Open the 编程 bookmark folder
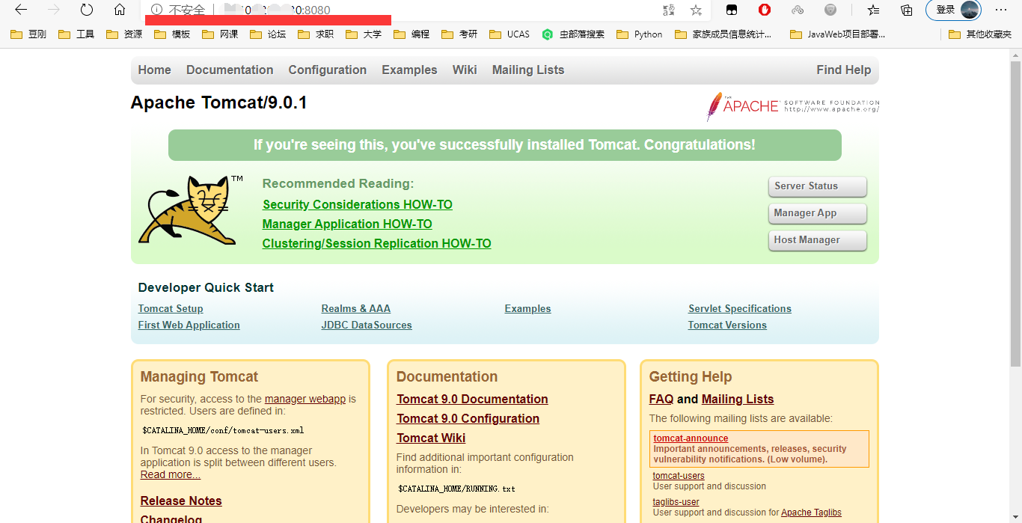Viewport: 1022px width, 523px height. pyautogui.click(x=411, y=34)
